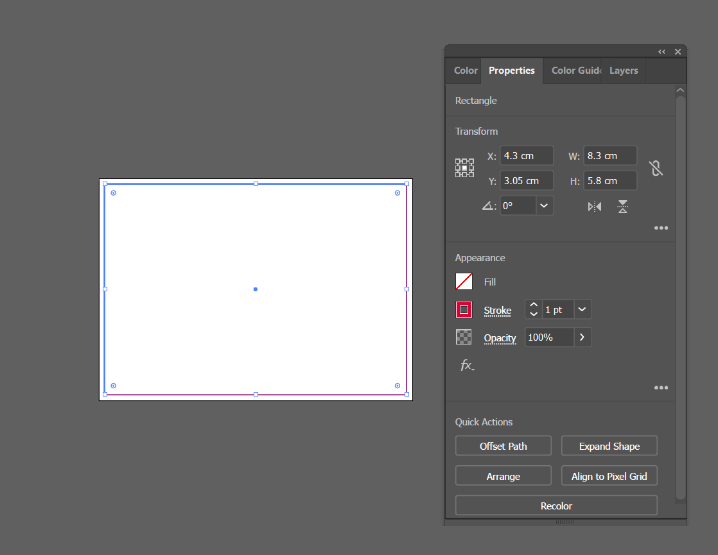Switch to the Color tab
Screen dimensions: 718x555
pos(465,71)
